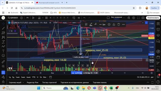Viewport: 161px width, 91px height.
Task: Open the Редактор Pine tab
Action: [32, 82]
